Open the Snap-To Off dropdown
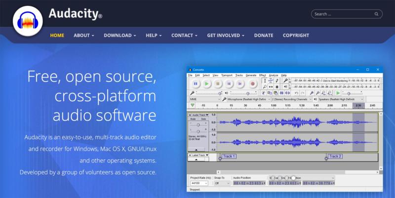The image size is (395, 198). [222, 183]
